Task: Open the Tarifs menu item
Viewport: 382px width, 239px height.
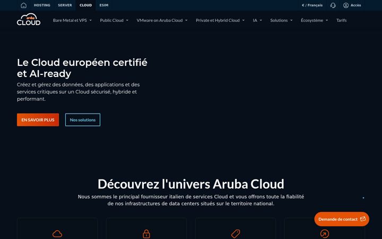Action: pyautogui.click(x=341, y=20)
